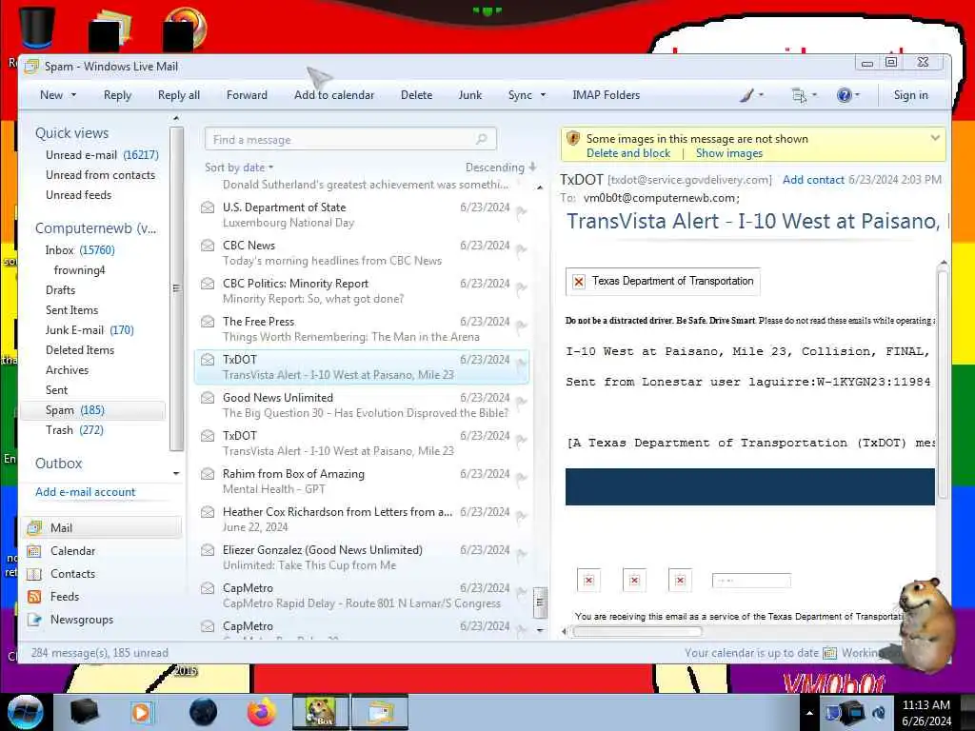Collapse the Quick views header
975x731 pixels.
(71, 133)
